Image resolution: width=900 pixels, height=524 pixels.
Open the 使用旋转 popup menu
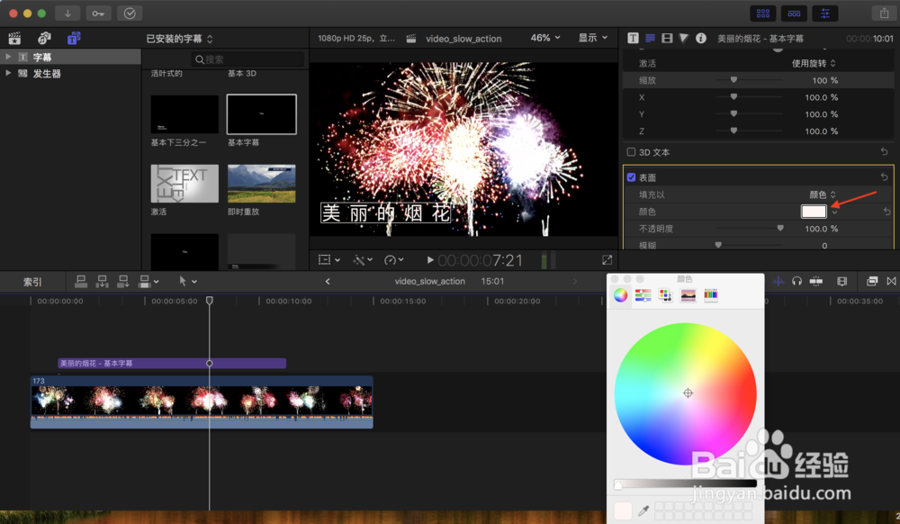coord(814,63)
